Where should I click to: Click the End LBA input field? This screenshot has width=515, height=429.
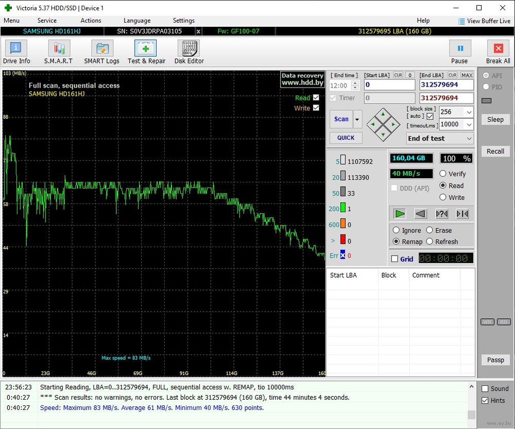(447, 85)
